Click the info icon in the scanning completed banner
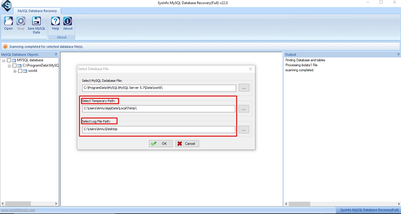401x214 pixels. tap(5, 46)
